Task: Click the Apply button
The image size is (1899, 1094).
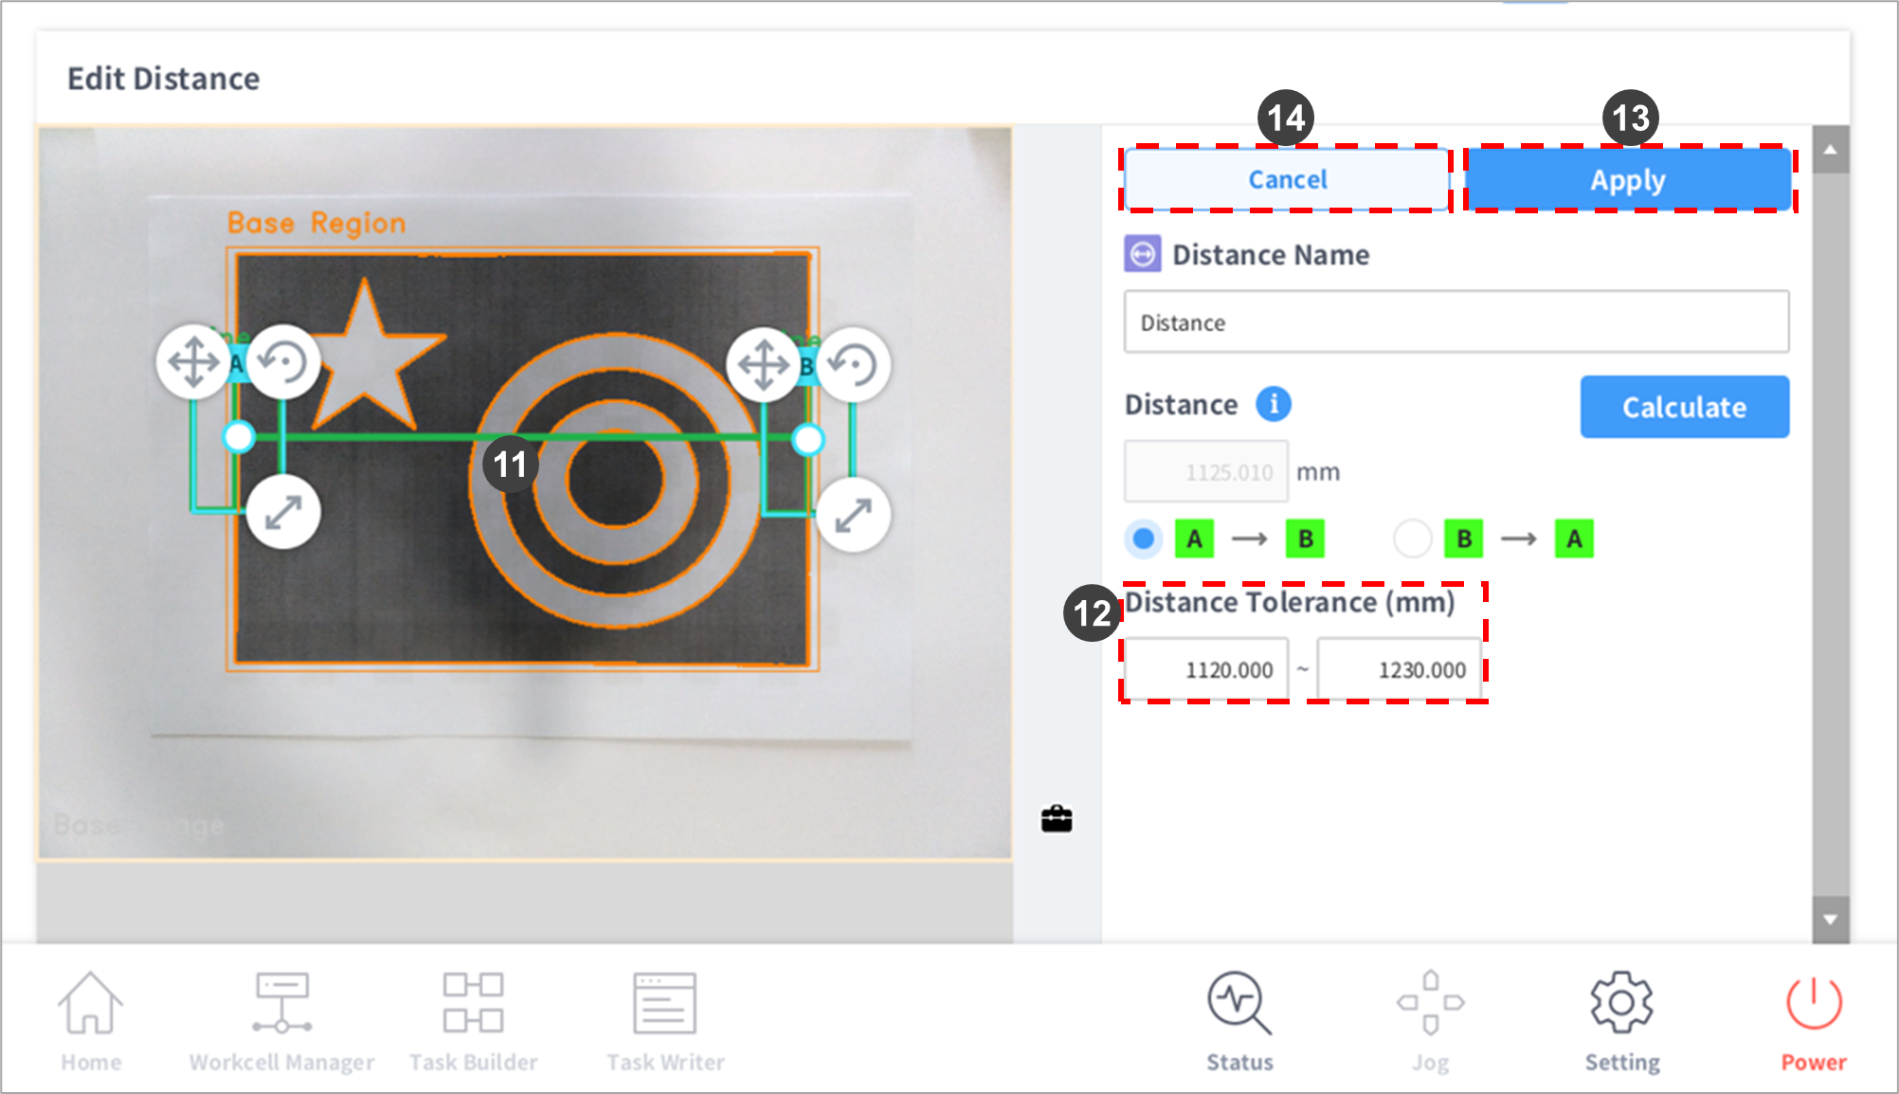Action: point(1627,179)
